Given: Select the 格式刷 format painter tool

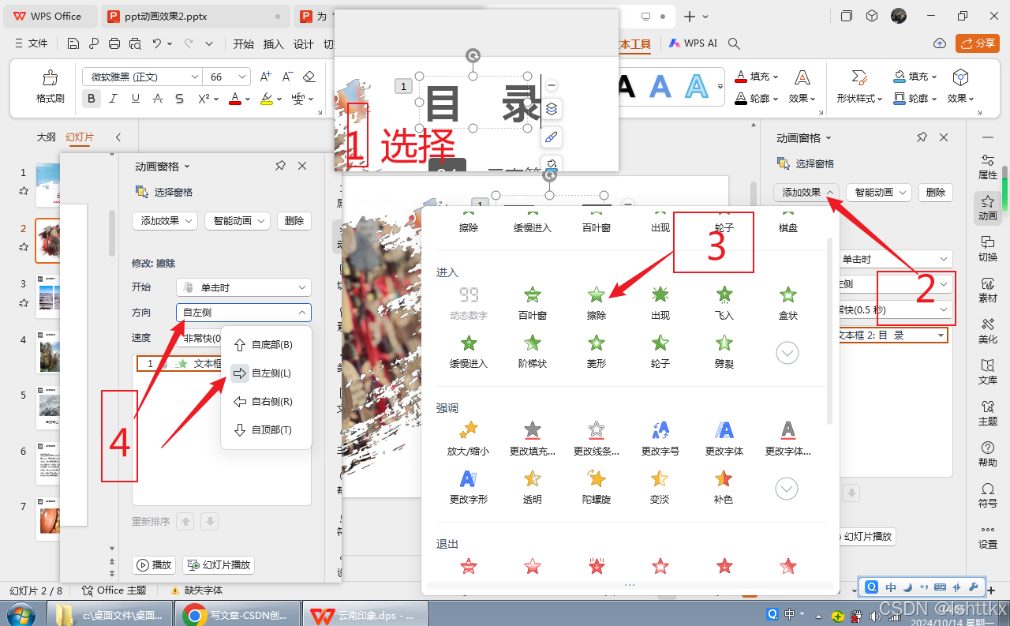Looking at the screenshot, I should [50, 86].
